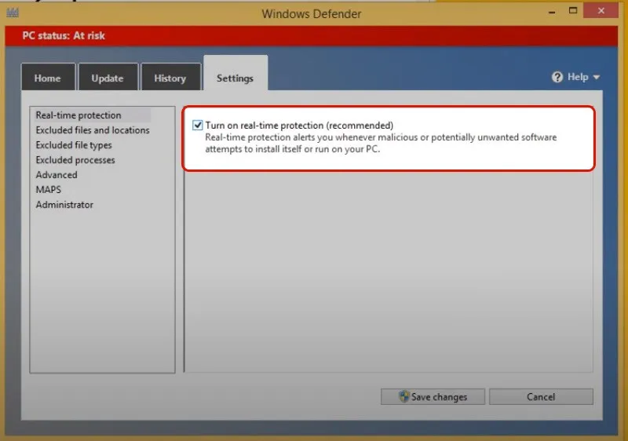
Task: Switch to the Home tab
Action: [x=47, y=78]
